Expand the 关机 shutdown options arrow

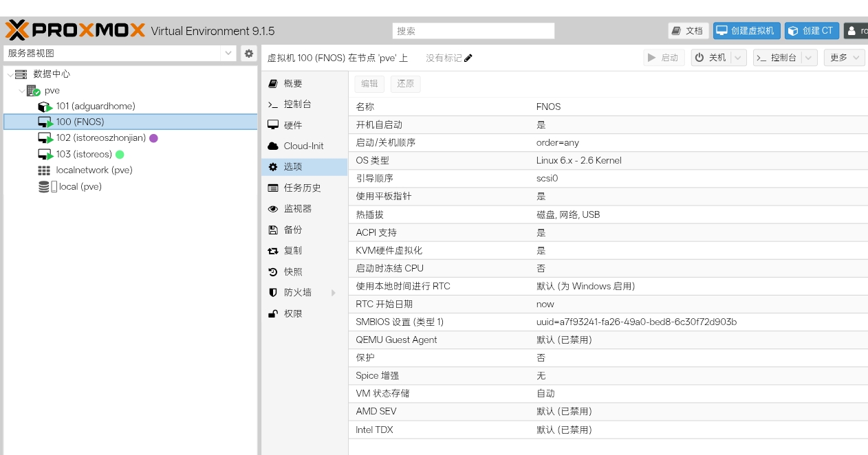[x=738, y=58]
